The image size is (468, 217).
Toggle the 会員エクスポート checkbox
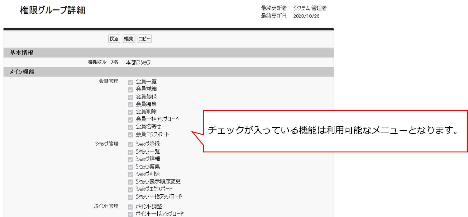[x=131, y=134]
